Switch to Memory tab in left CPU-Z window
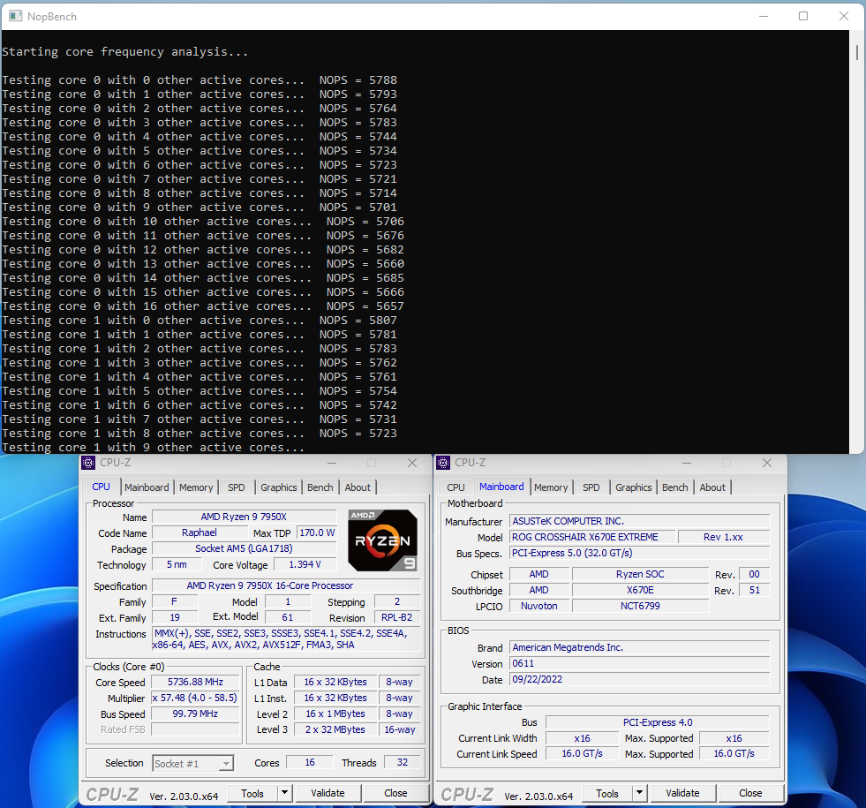Viewport: 866px width, 808px height. click(196, 487)
